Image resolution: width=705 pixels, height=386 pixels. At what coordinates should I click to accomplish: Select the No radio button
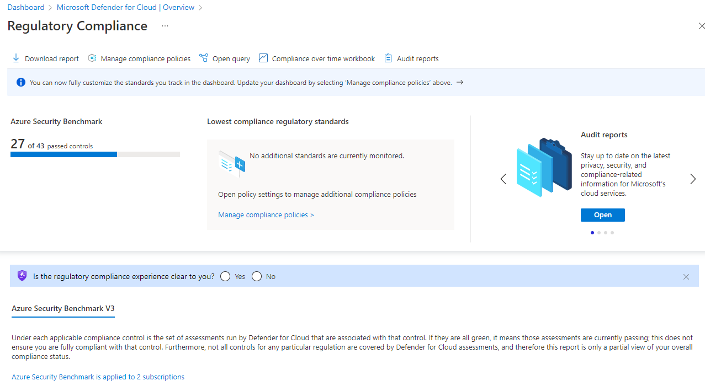tap(257, 276)
